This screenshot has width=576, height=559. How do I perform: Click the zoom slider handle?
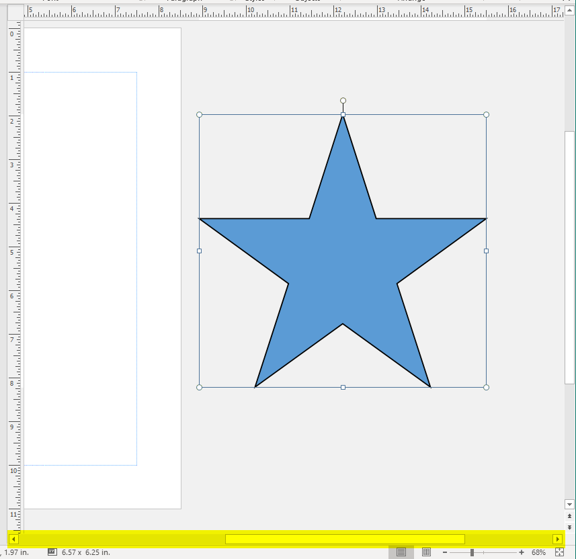pos(472,552)
